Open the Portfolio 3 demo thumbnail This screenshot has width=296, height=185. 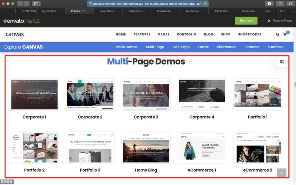coord(90,148)
